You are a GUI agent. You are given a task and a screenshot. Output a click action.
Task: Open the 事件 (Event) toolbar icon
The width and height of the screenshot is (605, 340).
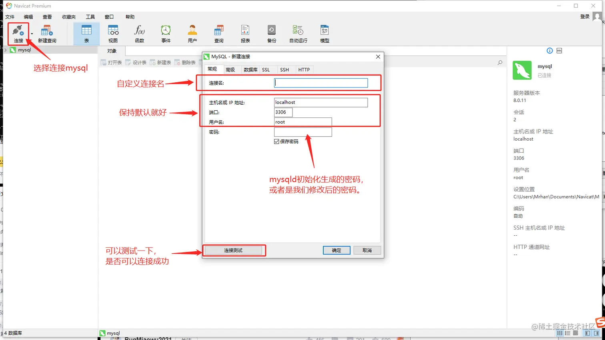coord(166,34)
